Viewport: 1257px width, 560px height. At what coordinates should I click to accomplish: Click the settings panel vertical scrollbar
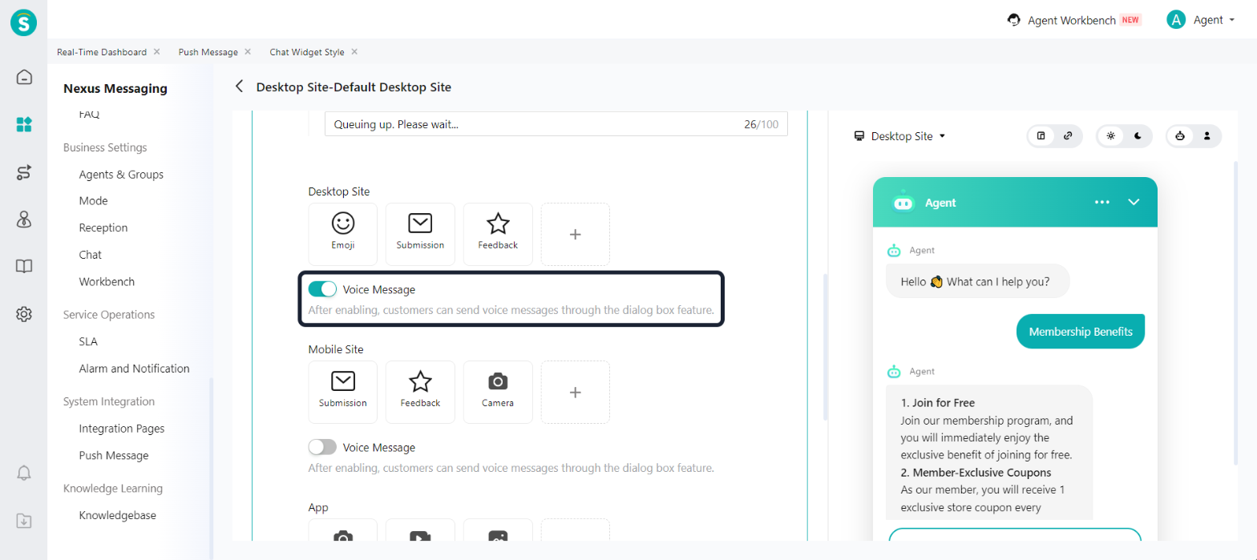(x=825, y=347)
